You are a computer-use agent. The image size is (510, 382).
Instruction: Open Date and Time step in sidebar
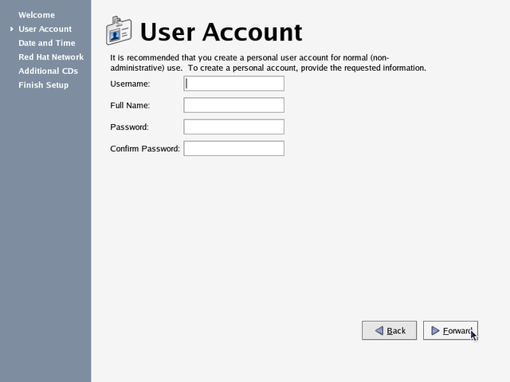click(47, 43)
